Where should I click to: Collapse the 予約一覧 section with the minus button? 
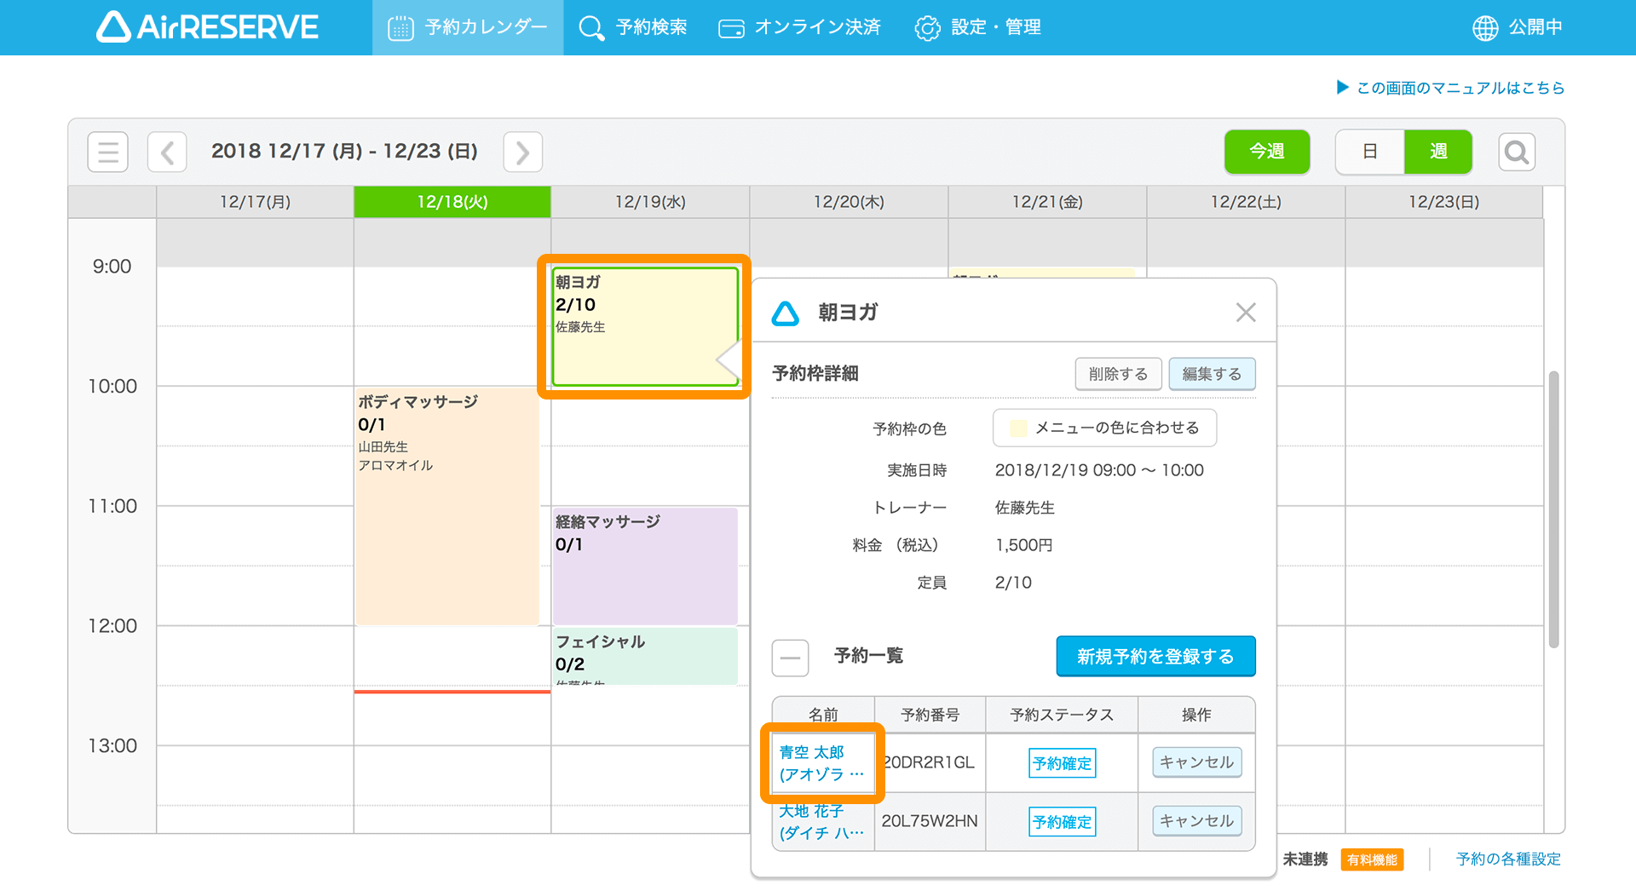coord(790,658)
